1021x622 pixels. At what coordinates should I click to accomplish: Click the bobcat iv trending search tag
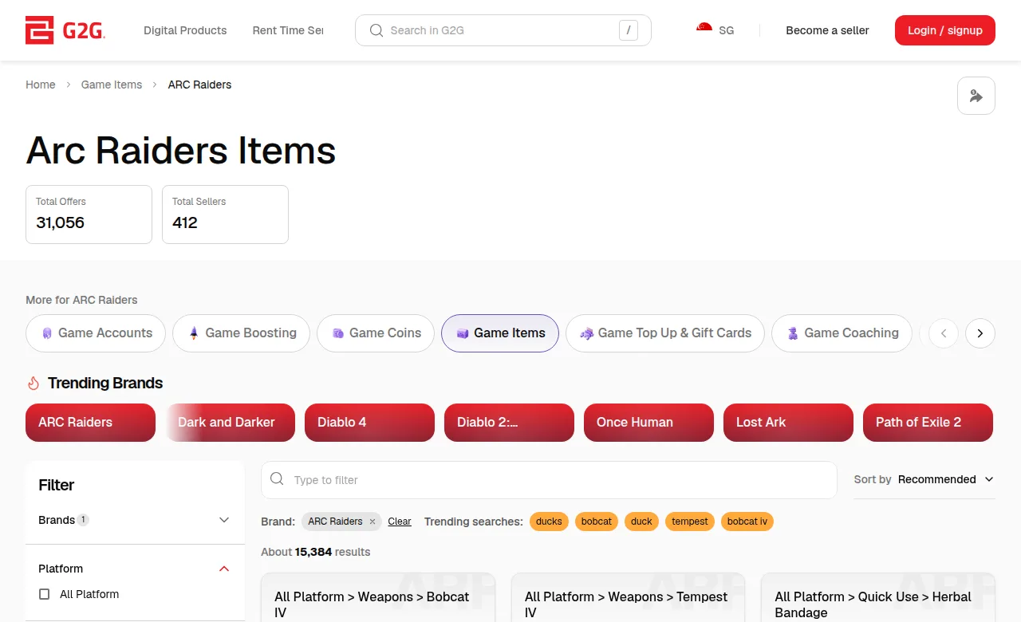[747, 522]
